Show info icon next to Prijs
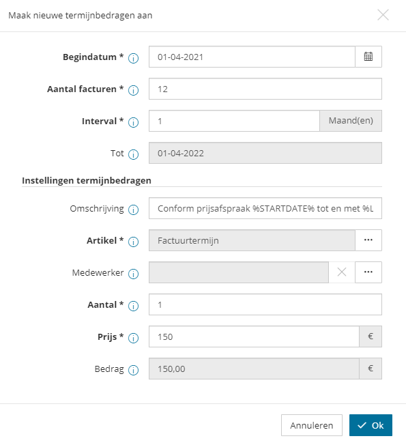Image resolution: width=406 pixels, height=445 pixels. point(133,338)
